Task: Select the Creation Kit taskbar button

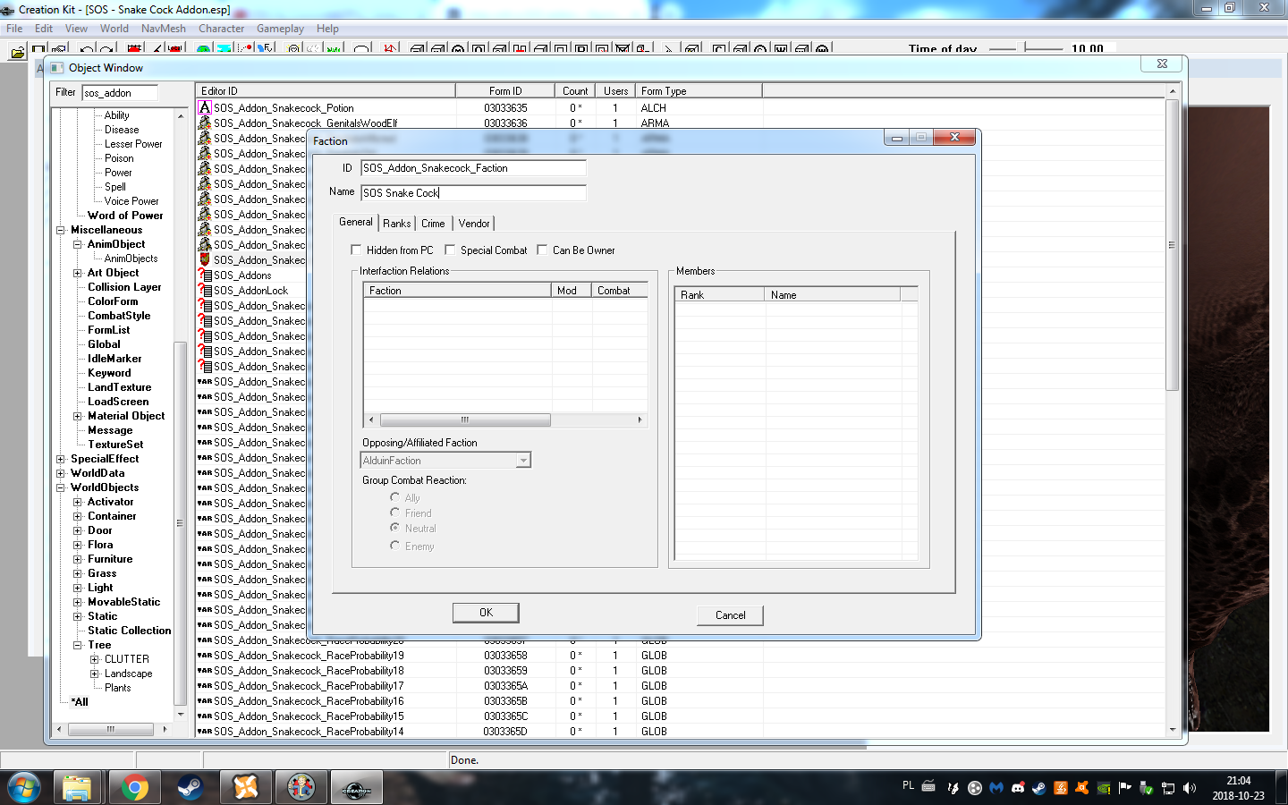Action: click(x=357, y=788)
